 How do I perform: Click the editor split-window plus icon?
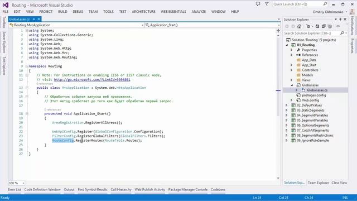coord(278,31)
